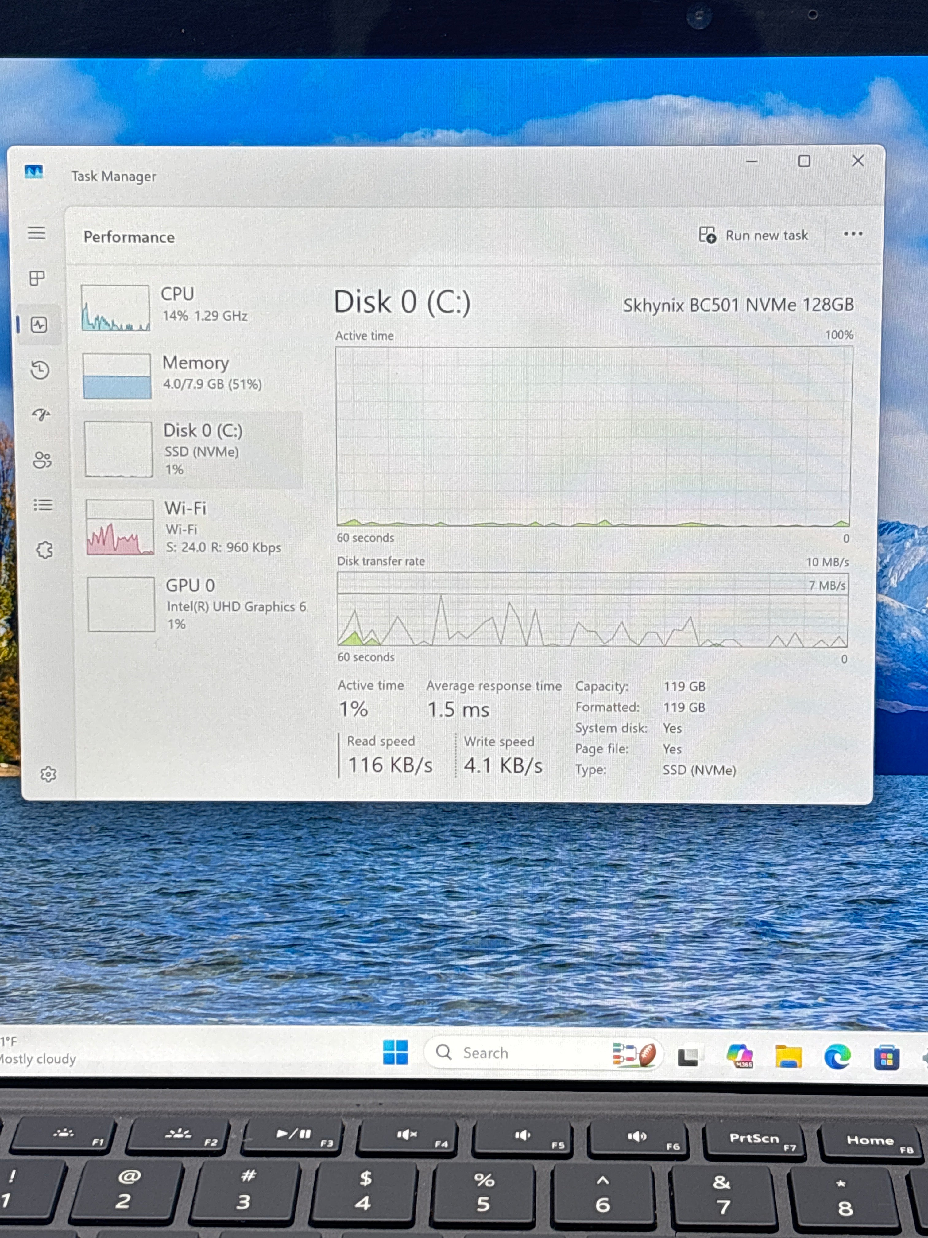
Task: Open Microsoft Store from the taskbar
Action: coord(887,1057)
